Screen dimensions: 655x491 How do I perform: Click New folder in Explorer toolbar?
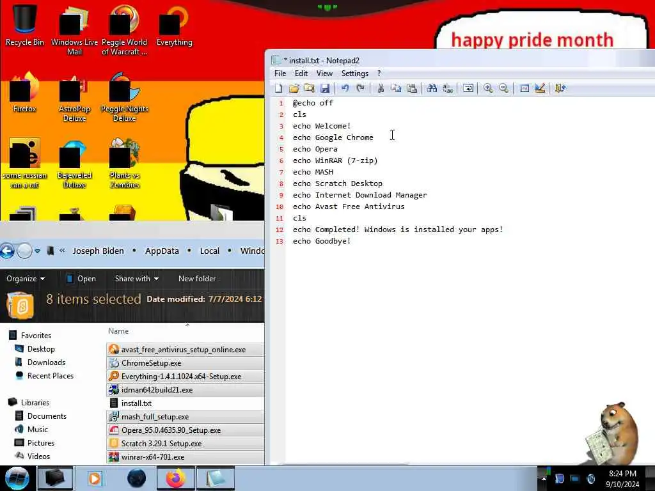(197, 279)
